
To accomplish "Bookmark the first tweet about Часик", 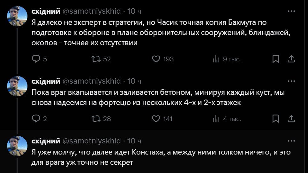I will tap(276, 59).
